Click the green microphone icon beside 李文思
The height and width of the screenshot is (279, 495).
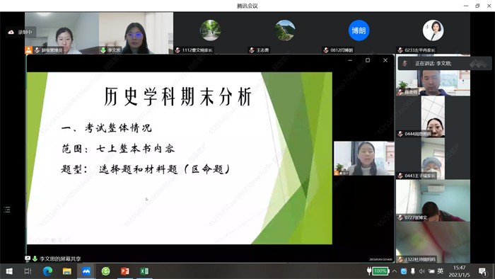pos(103,50)
